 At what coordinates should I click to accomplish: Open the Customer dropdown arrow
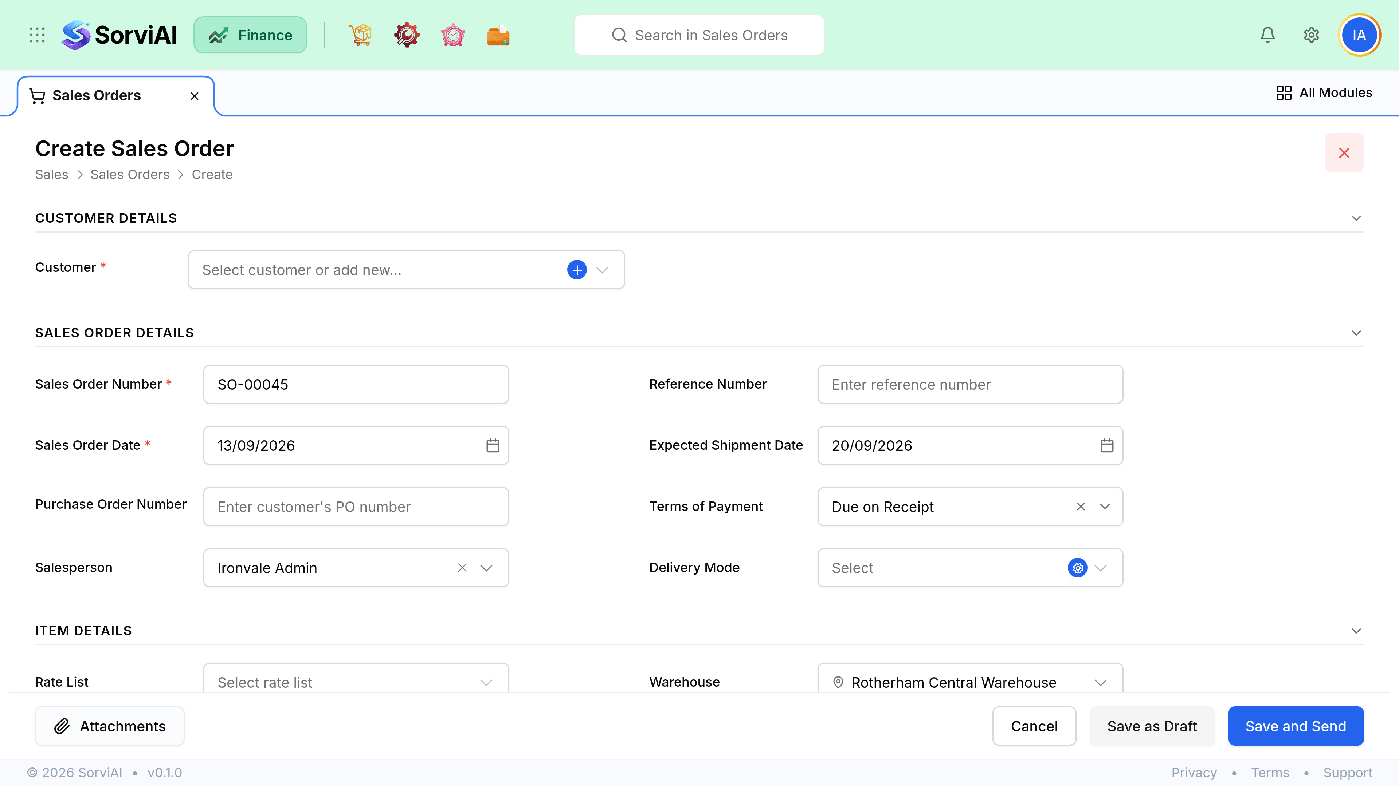(x=602, y=270)
